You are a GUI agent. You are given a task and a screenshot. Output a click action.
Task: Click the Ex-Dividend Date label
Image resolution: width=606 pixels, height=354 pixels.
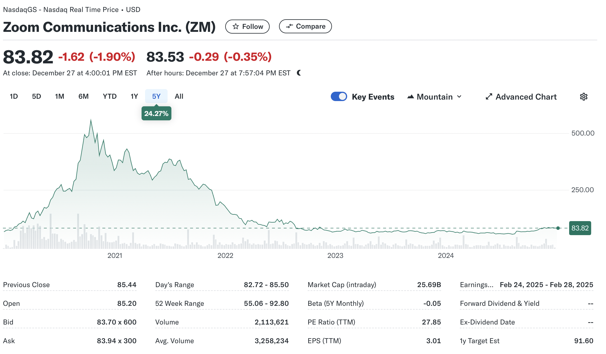click(x=487, y=322)
